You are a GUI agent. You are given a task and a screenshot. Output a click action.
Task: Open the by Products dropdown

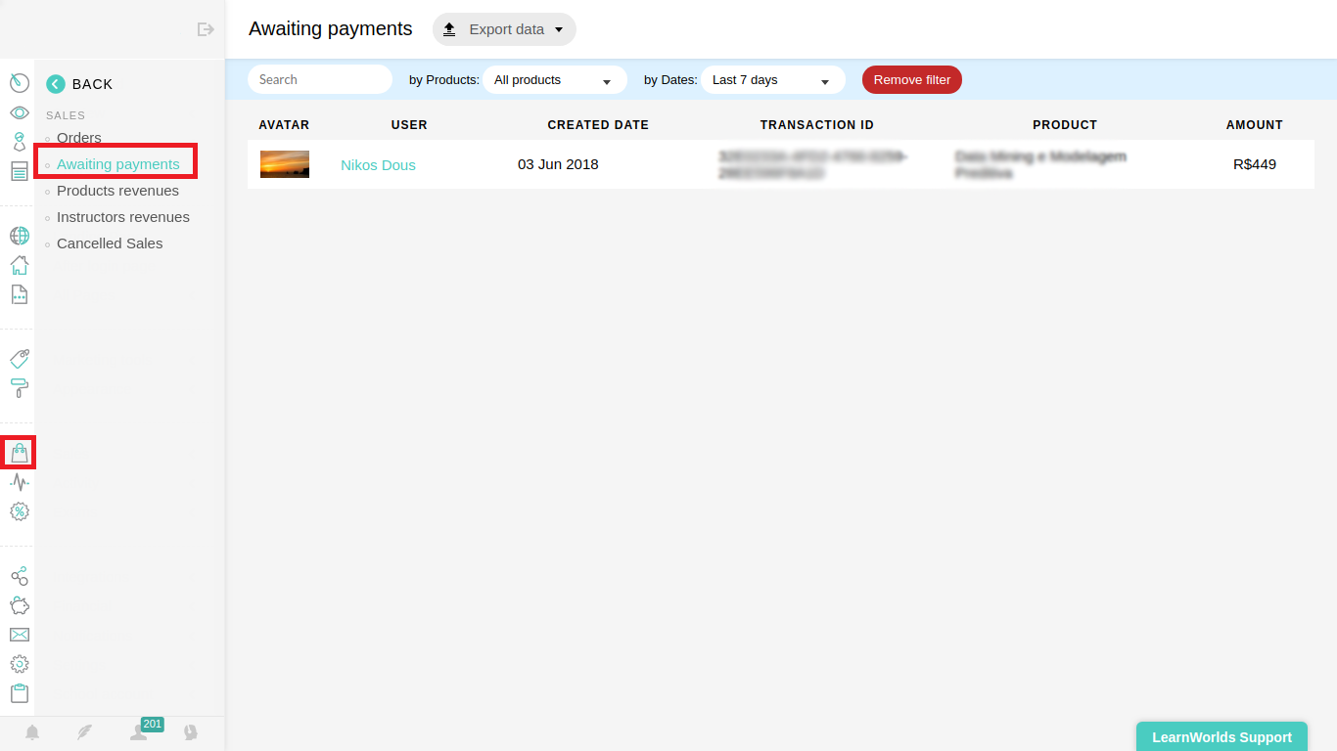tap(554, 79)
